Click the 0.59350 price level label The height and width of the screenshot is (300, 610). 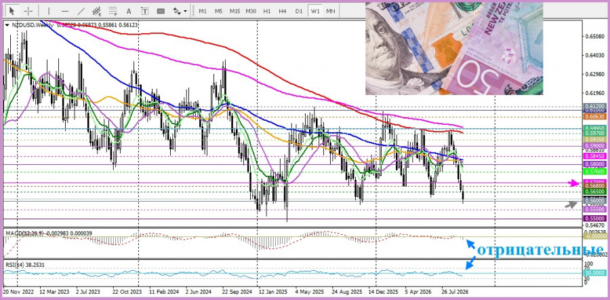[x=595, y=138]
